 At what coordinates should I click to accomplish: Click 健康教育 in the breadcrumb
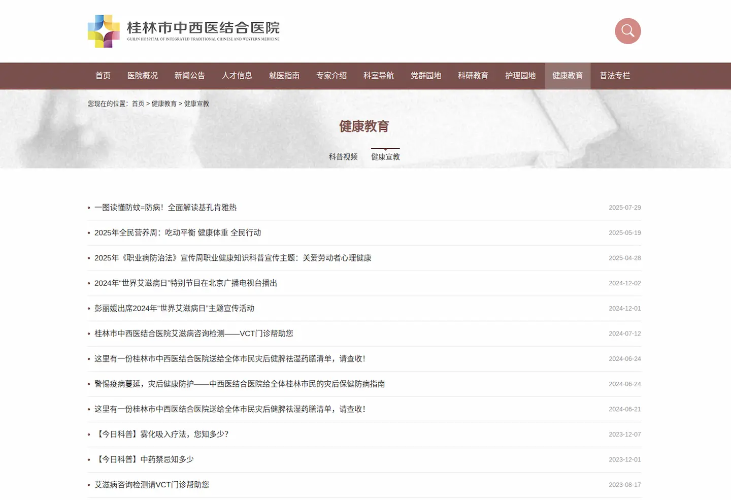tap(164, 104)
